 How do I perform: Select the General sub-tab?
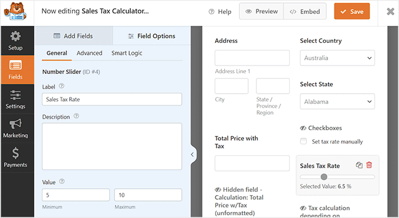coord(57,53)
